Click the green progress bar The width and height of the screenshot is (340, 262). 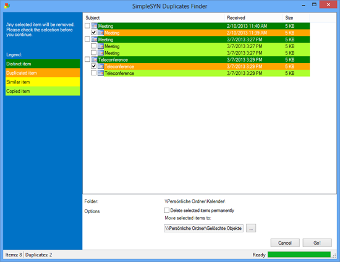(299, 255)
